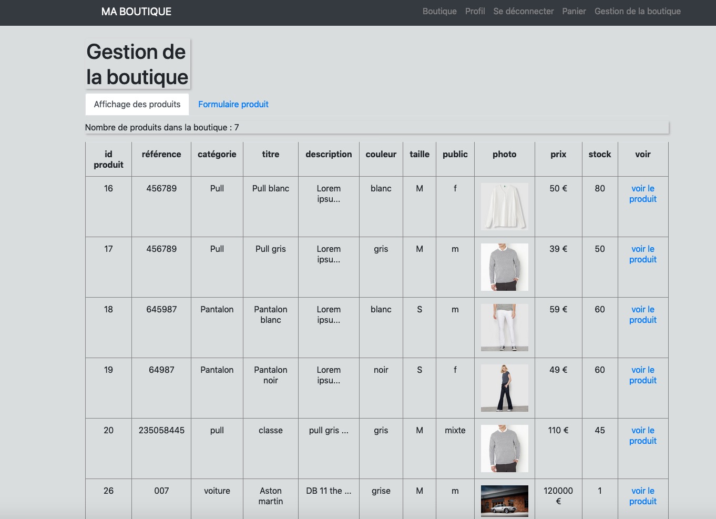The image size is (716, 519).
Task: Click the MA BOUTIQUE brand logo
Action: (x=136, y=12)
